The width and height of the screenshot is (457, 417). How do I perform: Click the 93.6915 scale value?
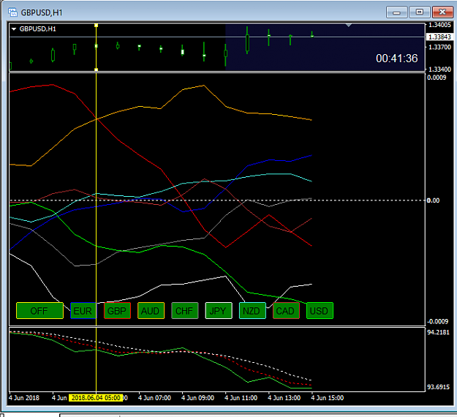[438, 387]
